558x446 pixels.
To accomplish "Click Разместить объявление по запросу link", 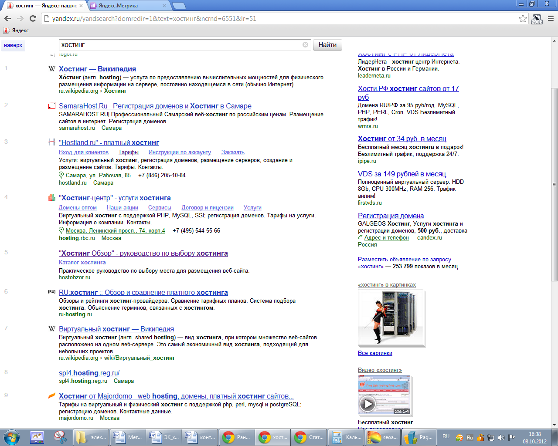I will coord(405,259).
